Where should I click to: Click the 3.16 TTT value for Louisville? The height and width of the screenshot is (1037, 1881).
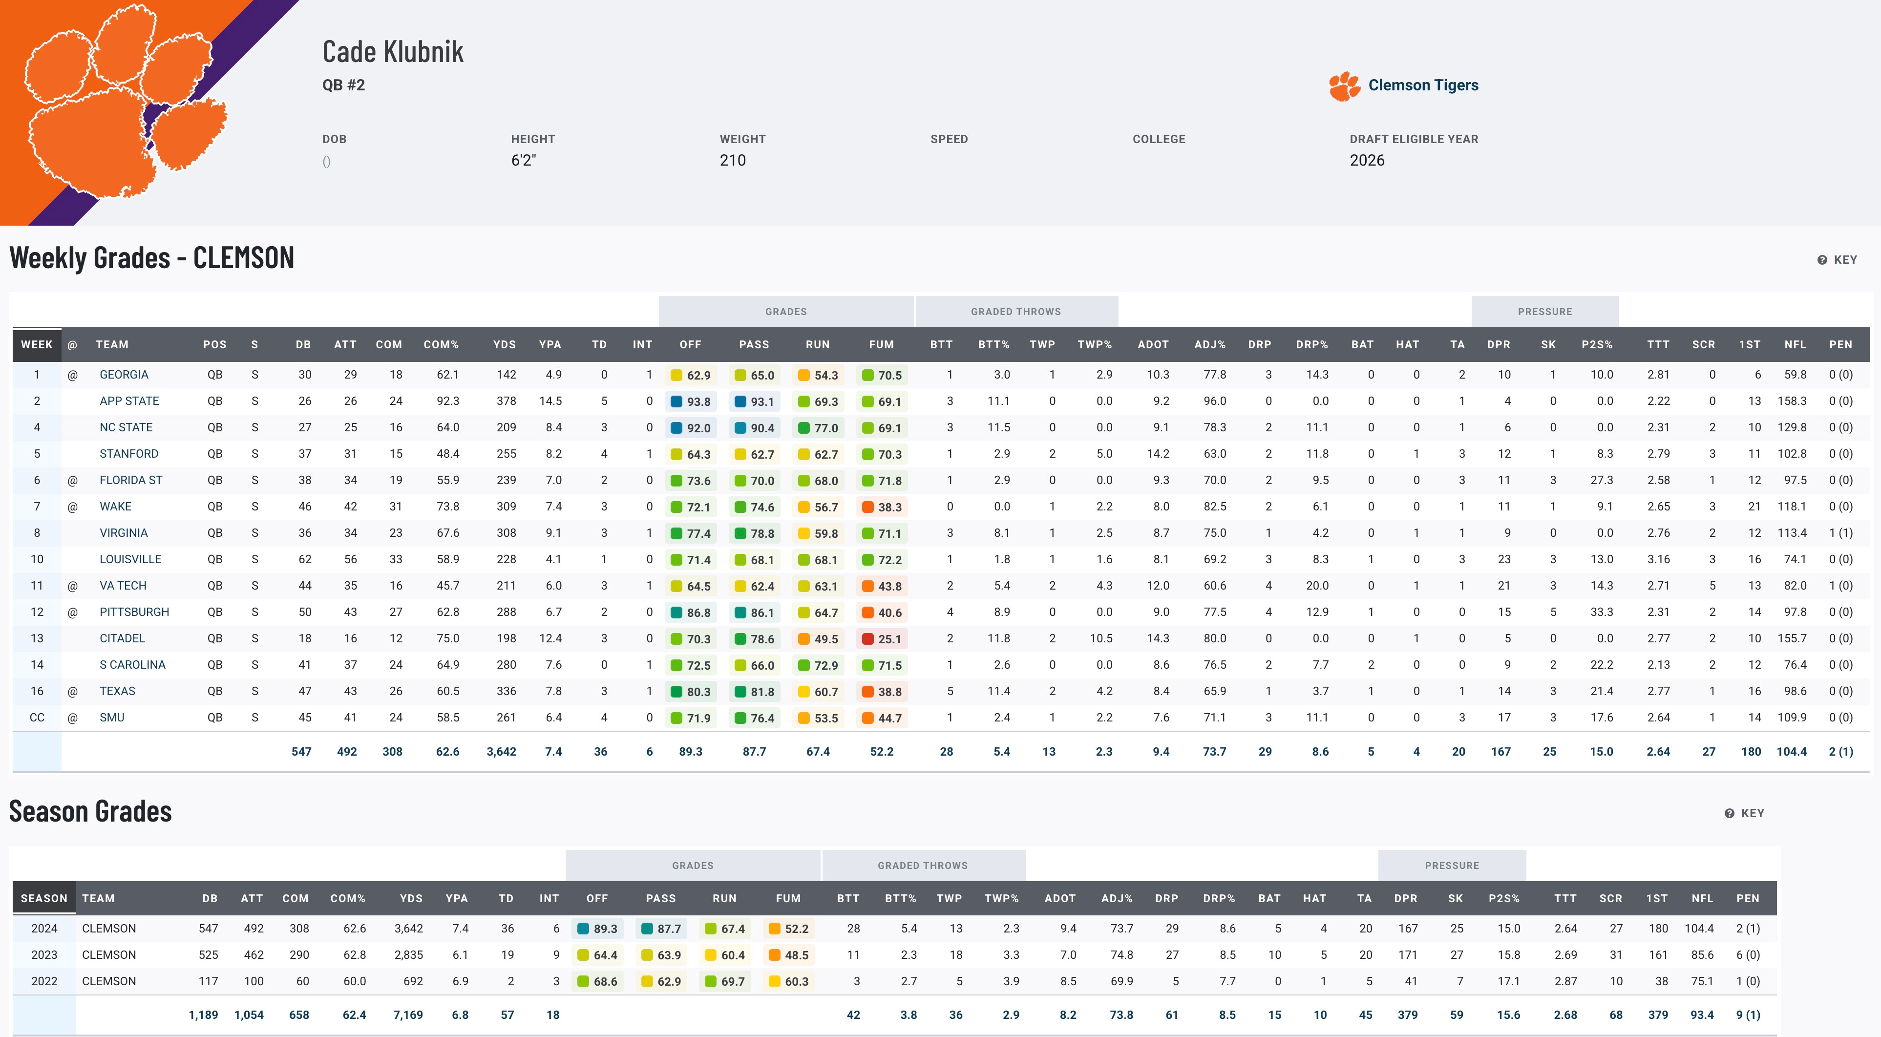[x=1658, y=559]
